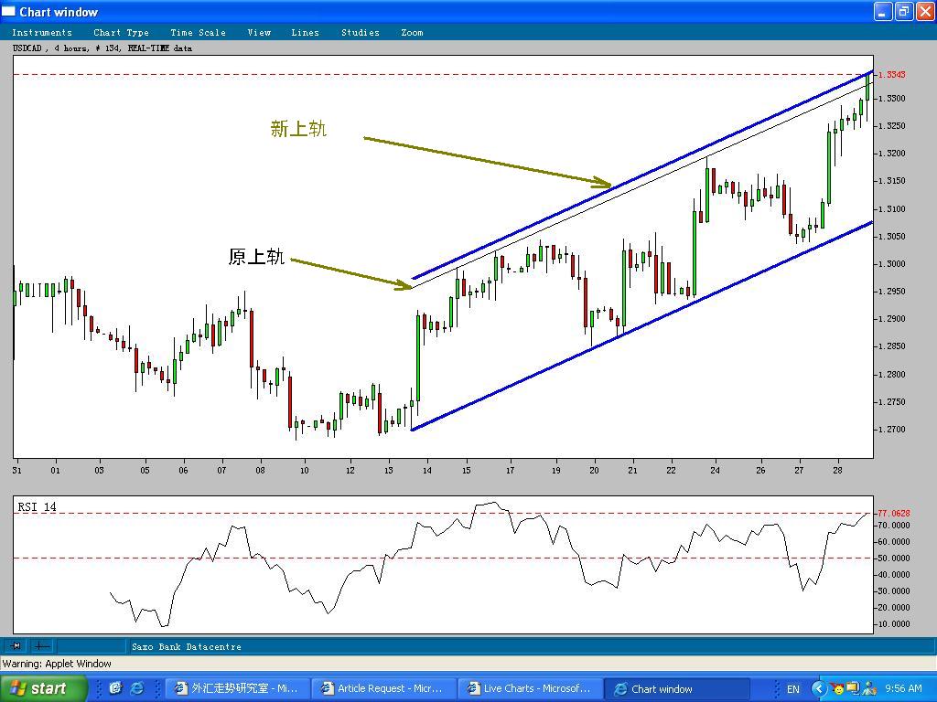Click the 50.0000 RSI axis label
The height and width of the screenshot is (702, 937).
pos(893,558)
